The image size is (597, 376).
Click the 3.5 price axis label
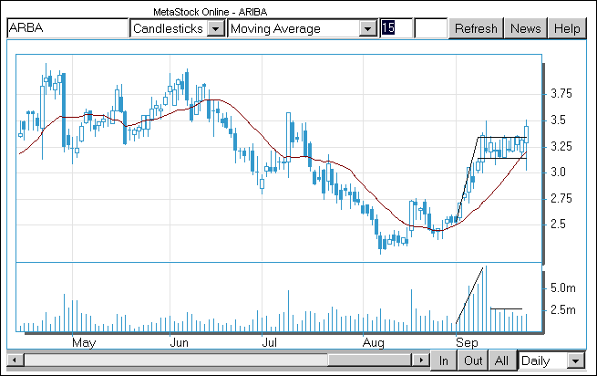(x=559, y=120)
